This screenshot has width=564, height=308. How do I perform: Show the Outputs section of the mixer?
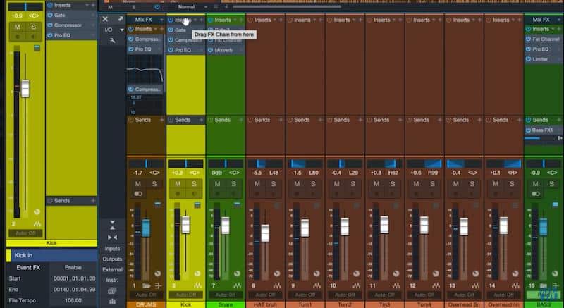tap(112, 259)
